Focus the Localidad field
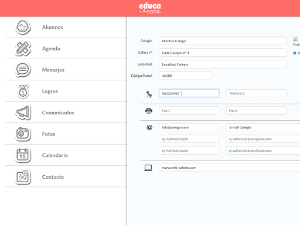300x225 pixels. 223,64
